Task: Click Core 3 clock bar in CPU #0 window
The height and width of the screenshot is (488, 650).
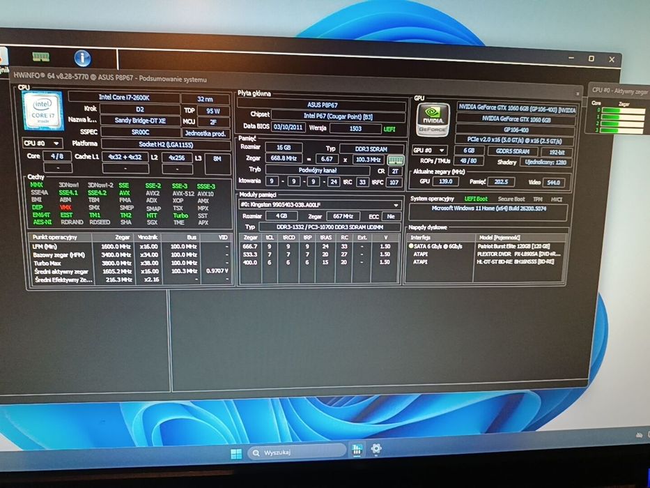Action: [623, 130]
